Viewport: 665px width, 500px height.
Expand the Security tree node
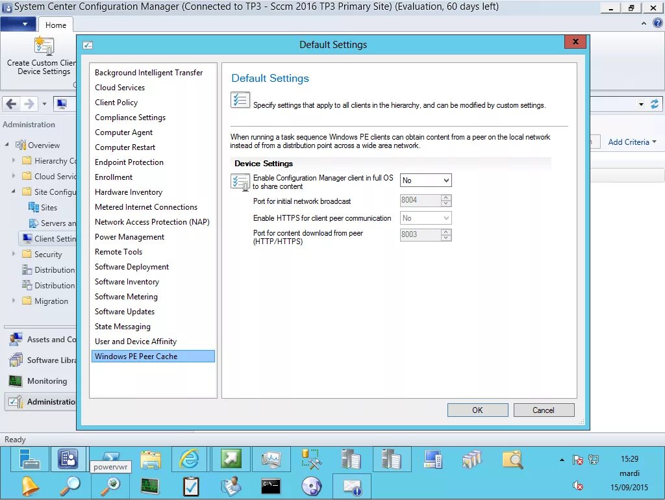pos(14,254)
